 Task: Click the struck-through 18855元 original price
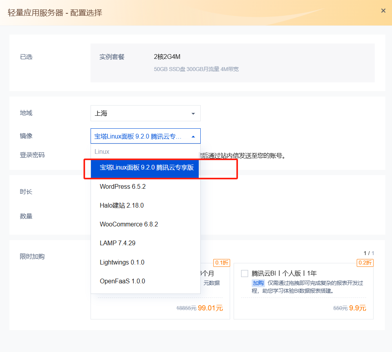pyautogui.click(x=186, y=308)
